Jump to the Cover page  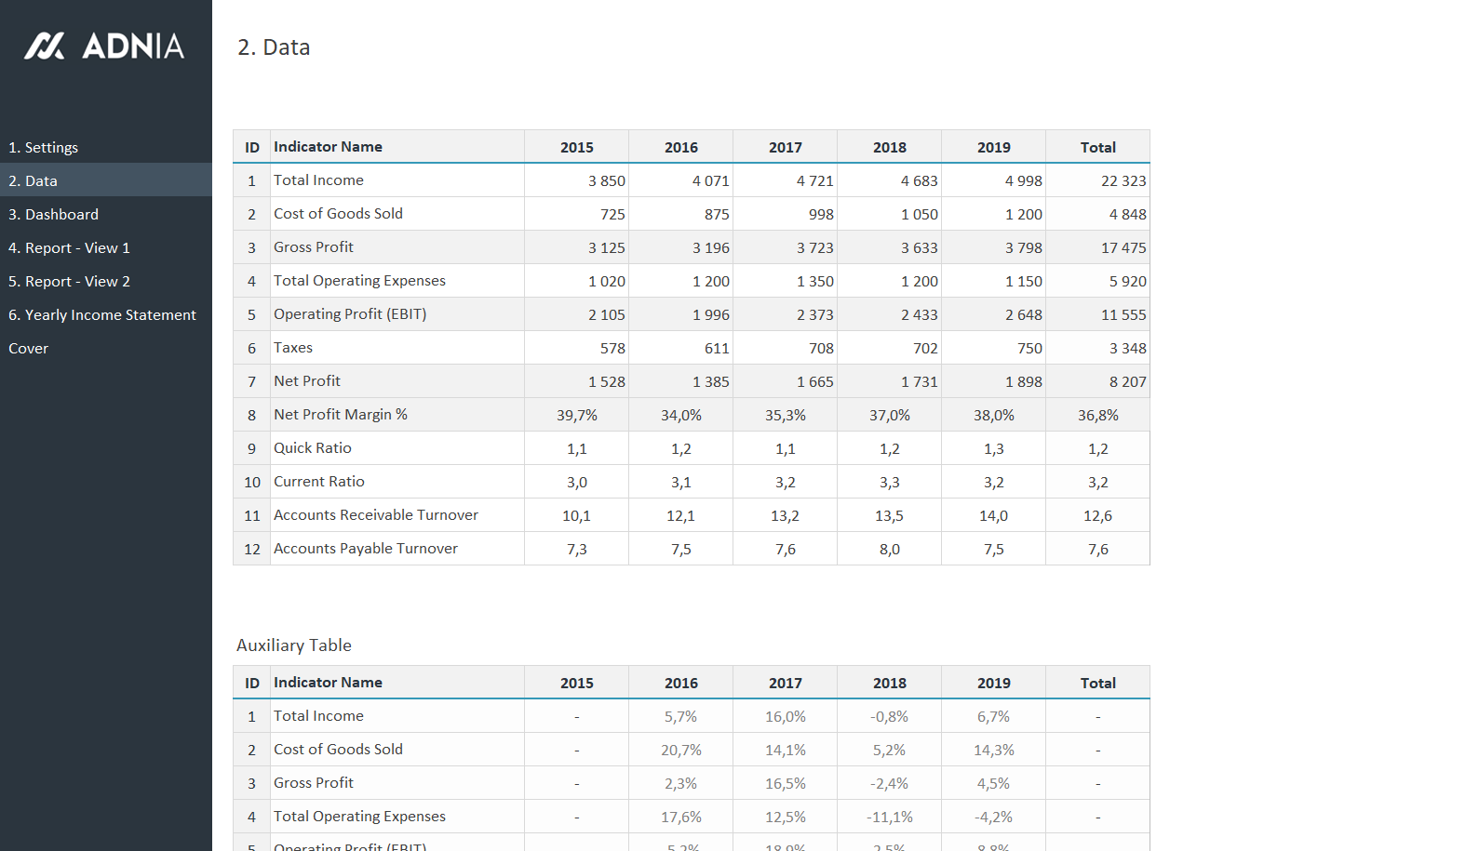click(x=29, y=348)
